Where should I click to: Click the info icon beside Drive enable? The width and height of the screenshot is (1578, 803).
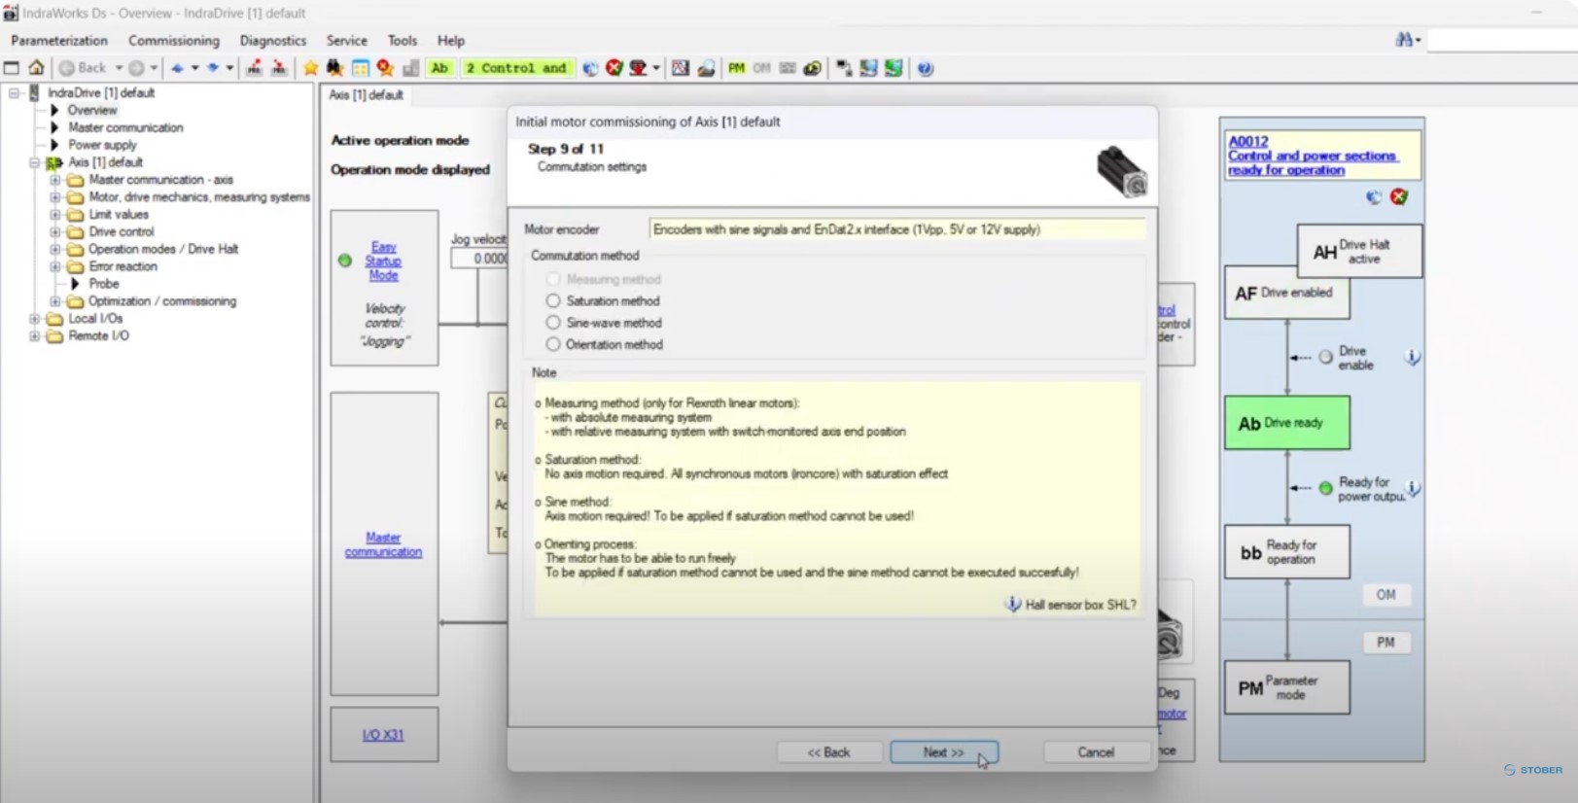[1413, 358]
